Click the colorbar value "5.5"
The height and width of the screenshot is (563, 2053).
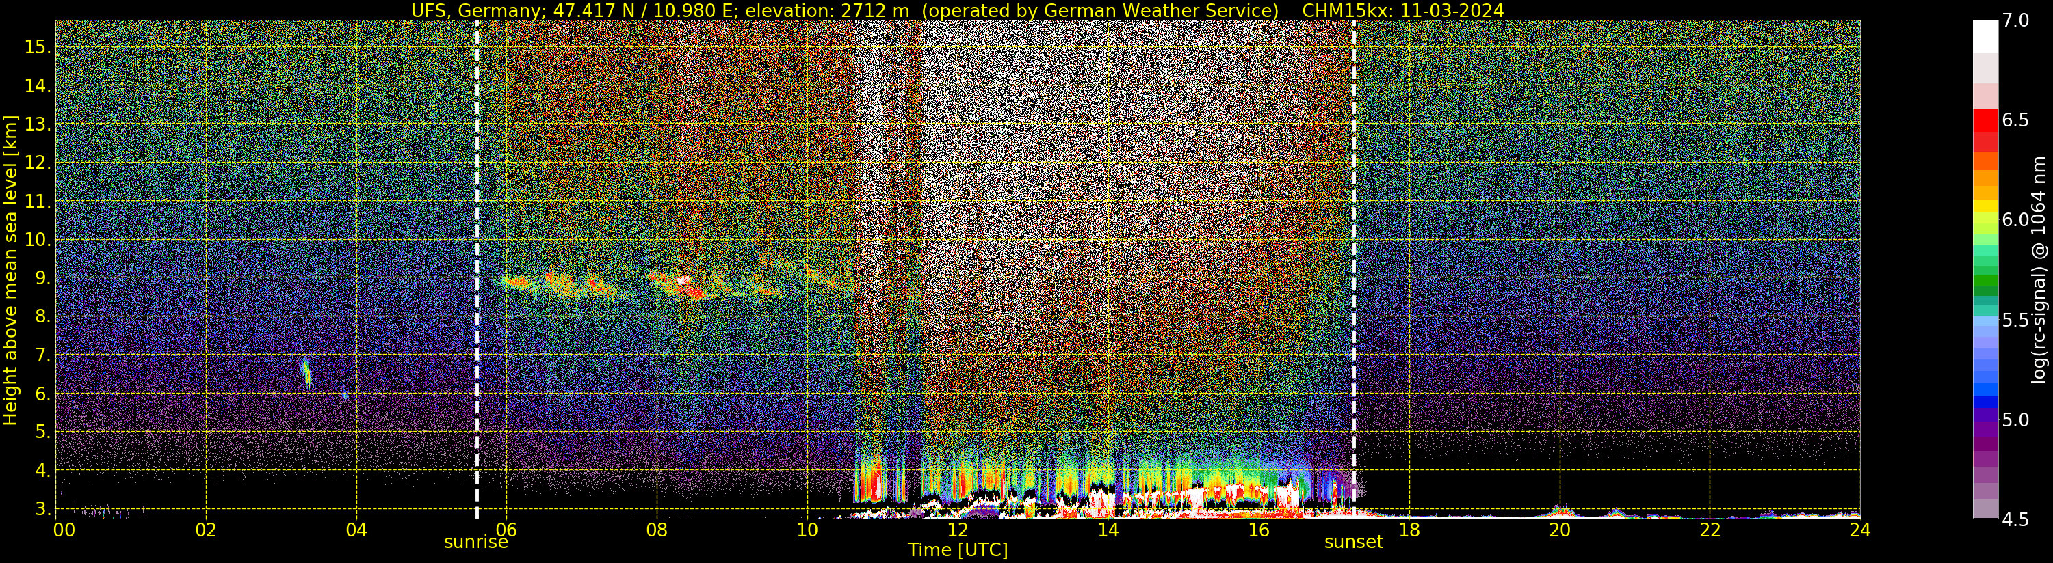click(x=2015, y=320)
